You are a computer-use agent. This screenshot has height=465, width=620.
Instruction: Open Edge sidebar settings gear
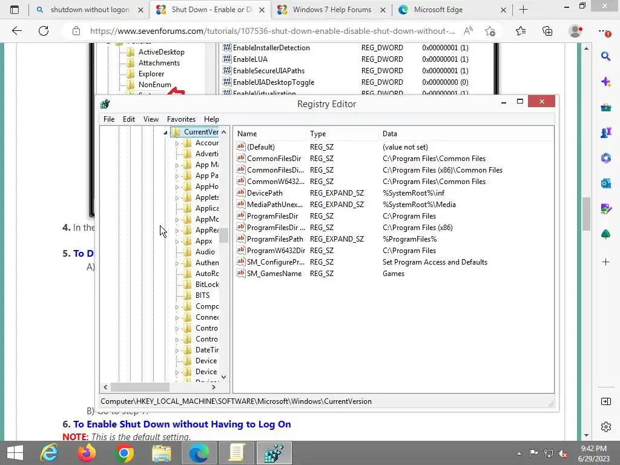pos(605,427)
